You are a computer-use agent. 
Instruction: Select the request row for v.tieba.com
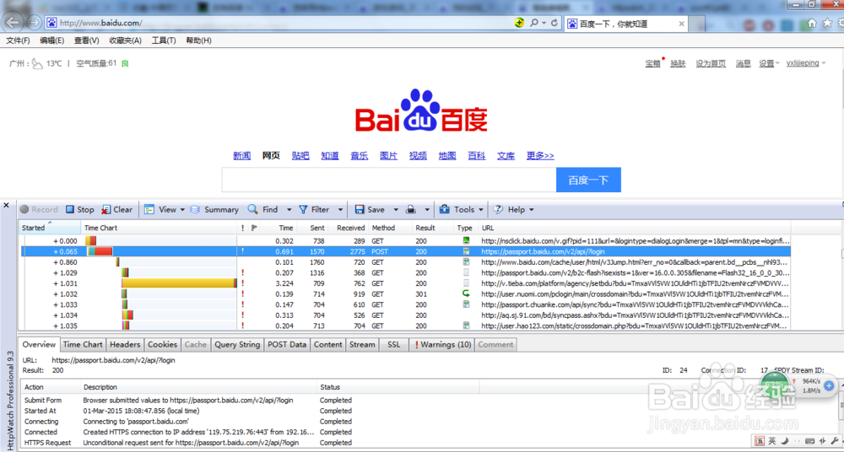[x=405, y=283]
